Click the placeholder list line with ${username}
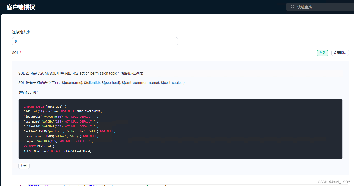 (x=102, y=83)
